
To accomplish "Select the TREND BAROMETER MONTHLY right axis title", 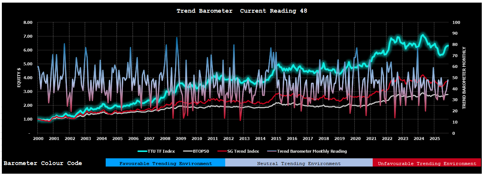I will tap(465, 78).
